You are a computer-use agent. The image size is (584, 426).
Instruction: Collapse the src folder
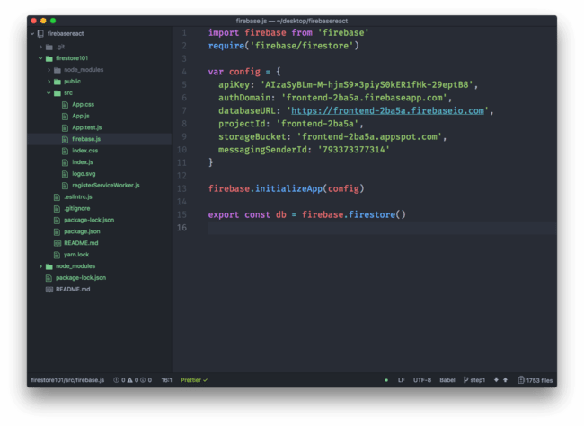click(49, 92)
